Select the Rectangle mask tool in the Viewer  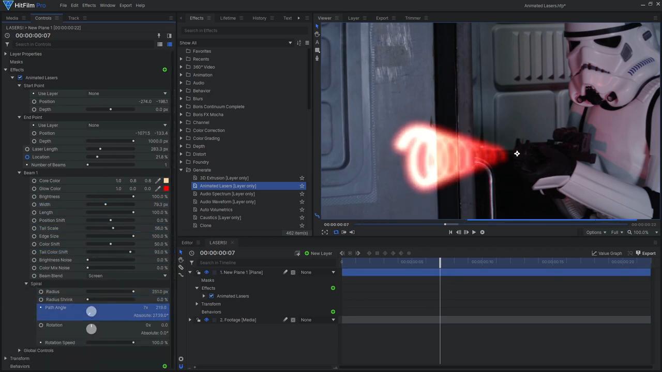[317, 50]
